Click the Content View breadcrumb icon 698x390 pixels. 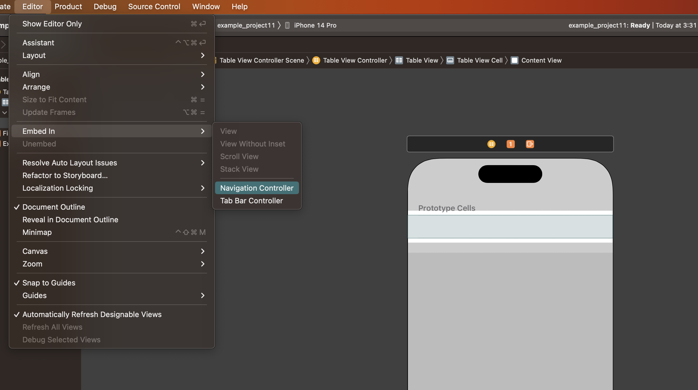[x=515, y=60]
